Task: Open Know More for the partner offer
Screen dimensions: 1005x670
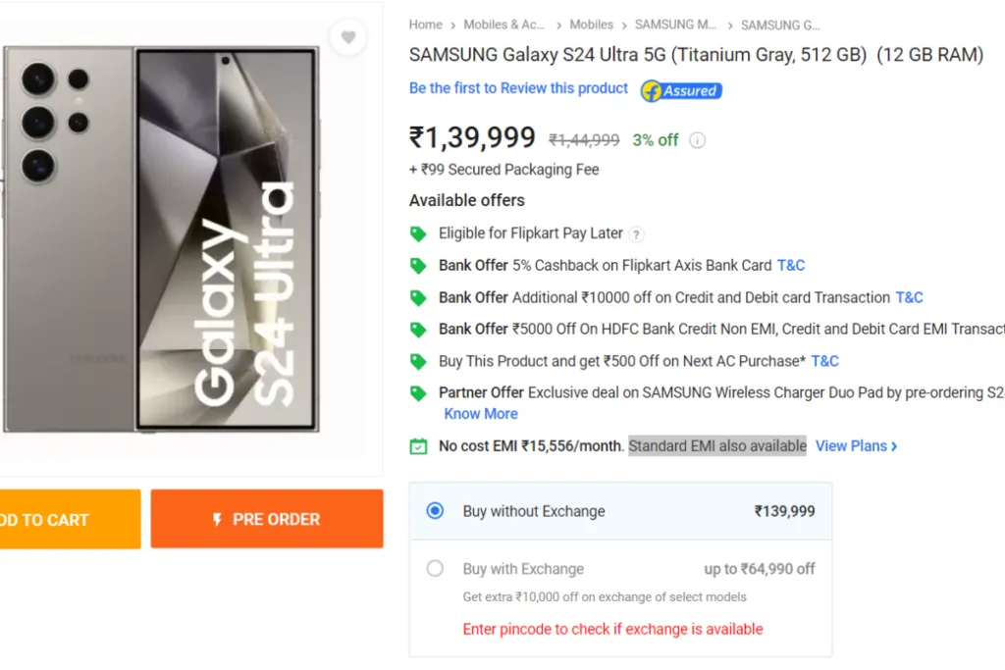Action: click(x=481, y=414)
